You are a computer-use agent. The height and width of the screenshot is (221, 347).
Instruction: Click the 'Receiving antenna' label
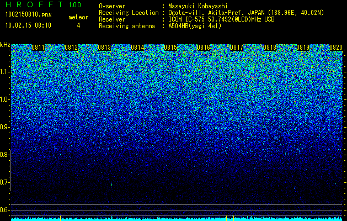tap(127, 26)
